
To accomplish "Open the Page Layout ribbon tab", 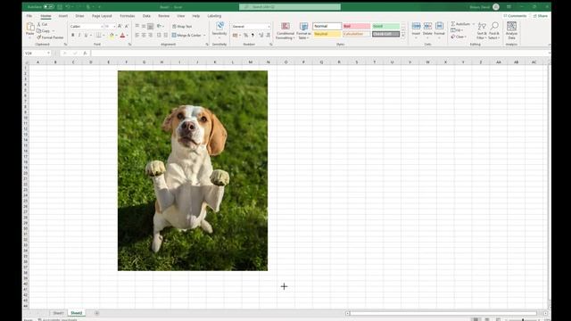I will pyautogui.click(x=102, y=16).
